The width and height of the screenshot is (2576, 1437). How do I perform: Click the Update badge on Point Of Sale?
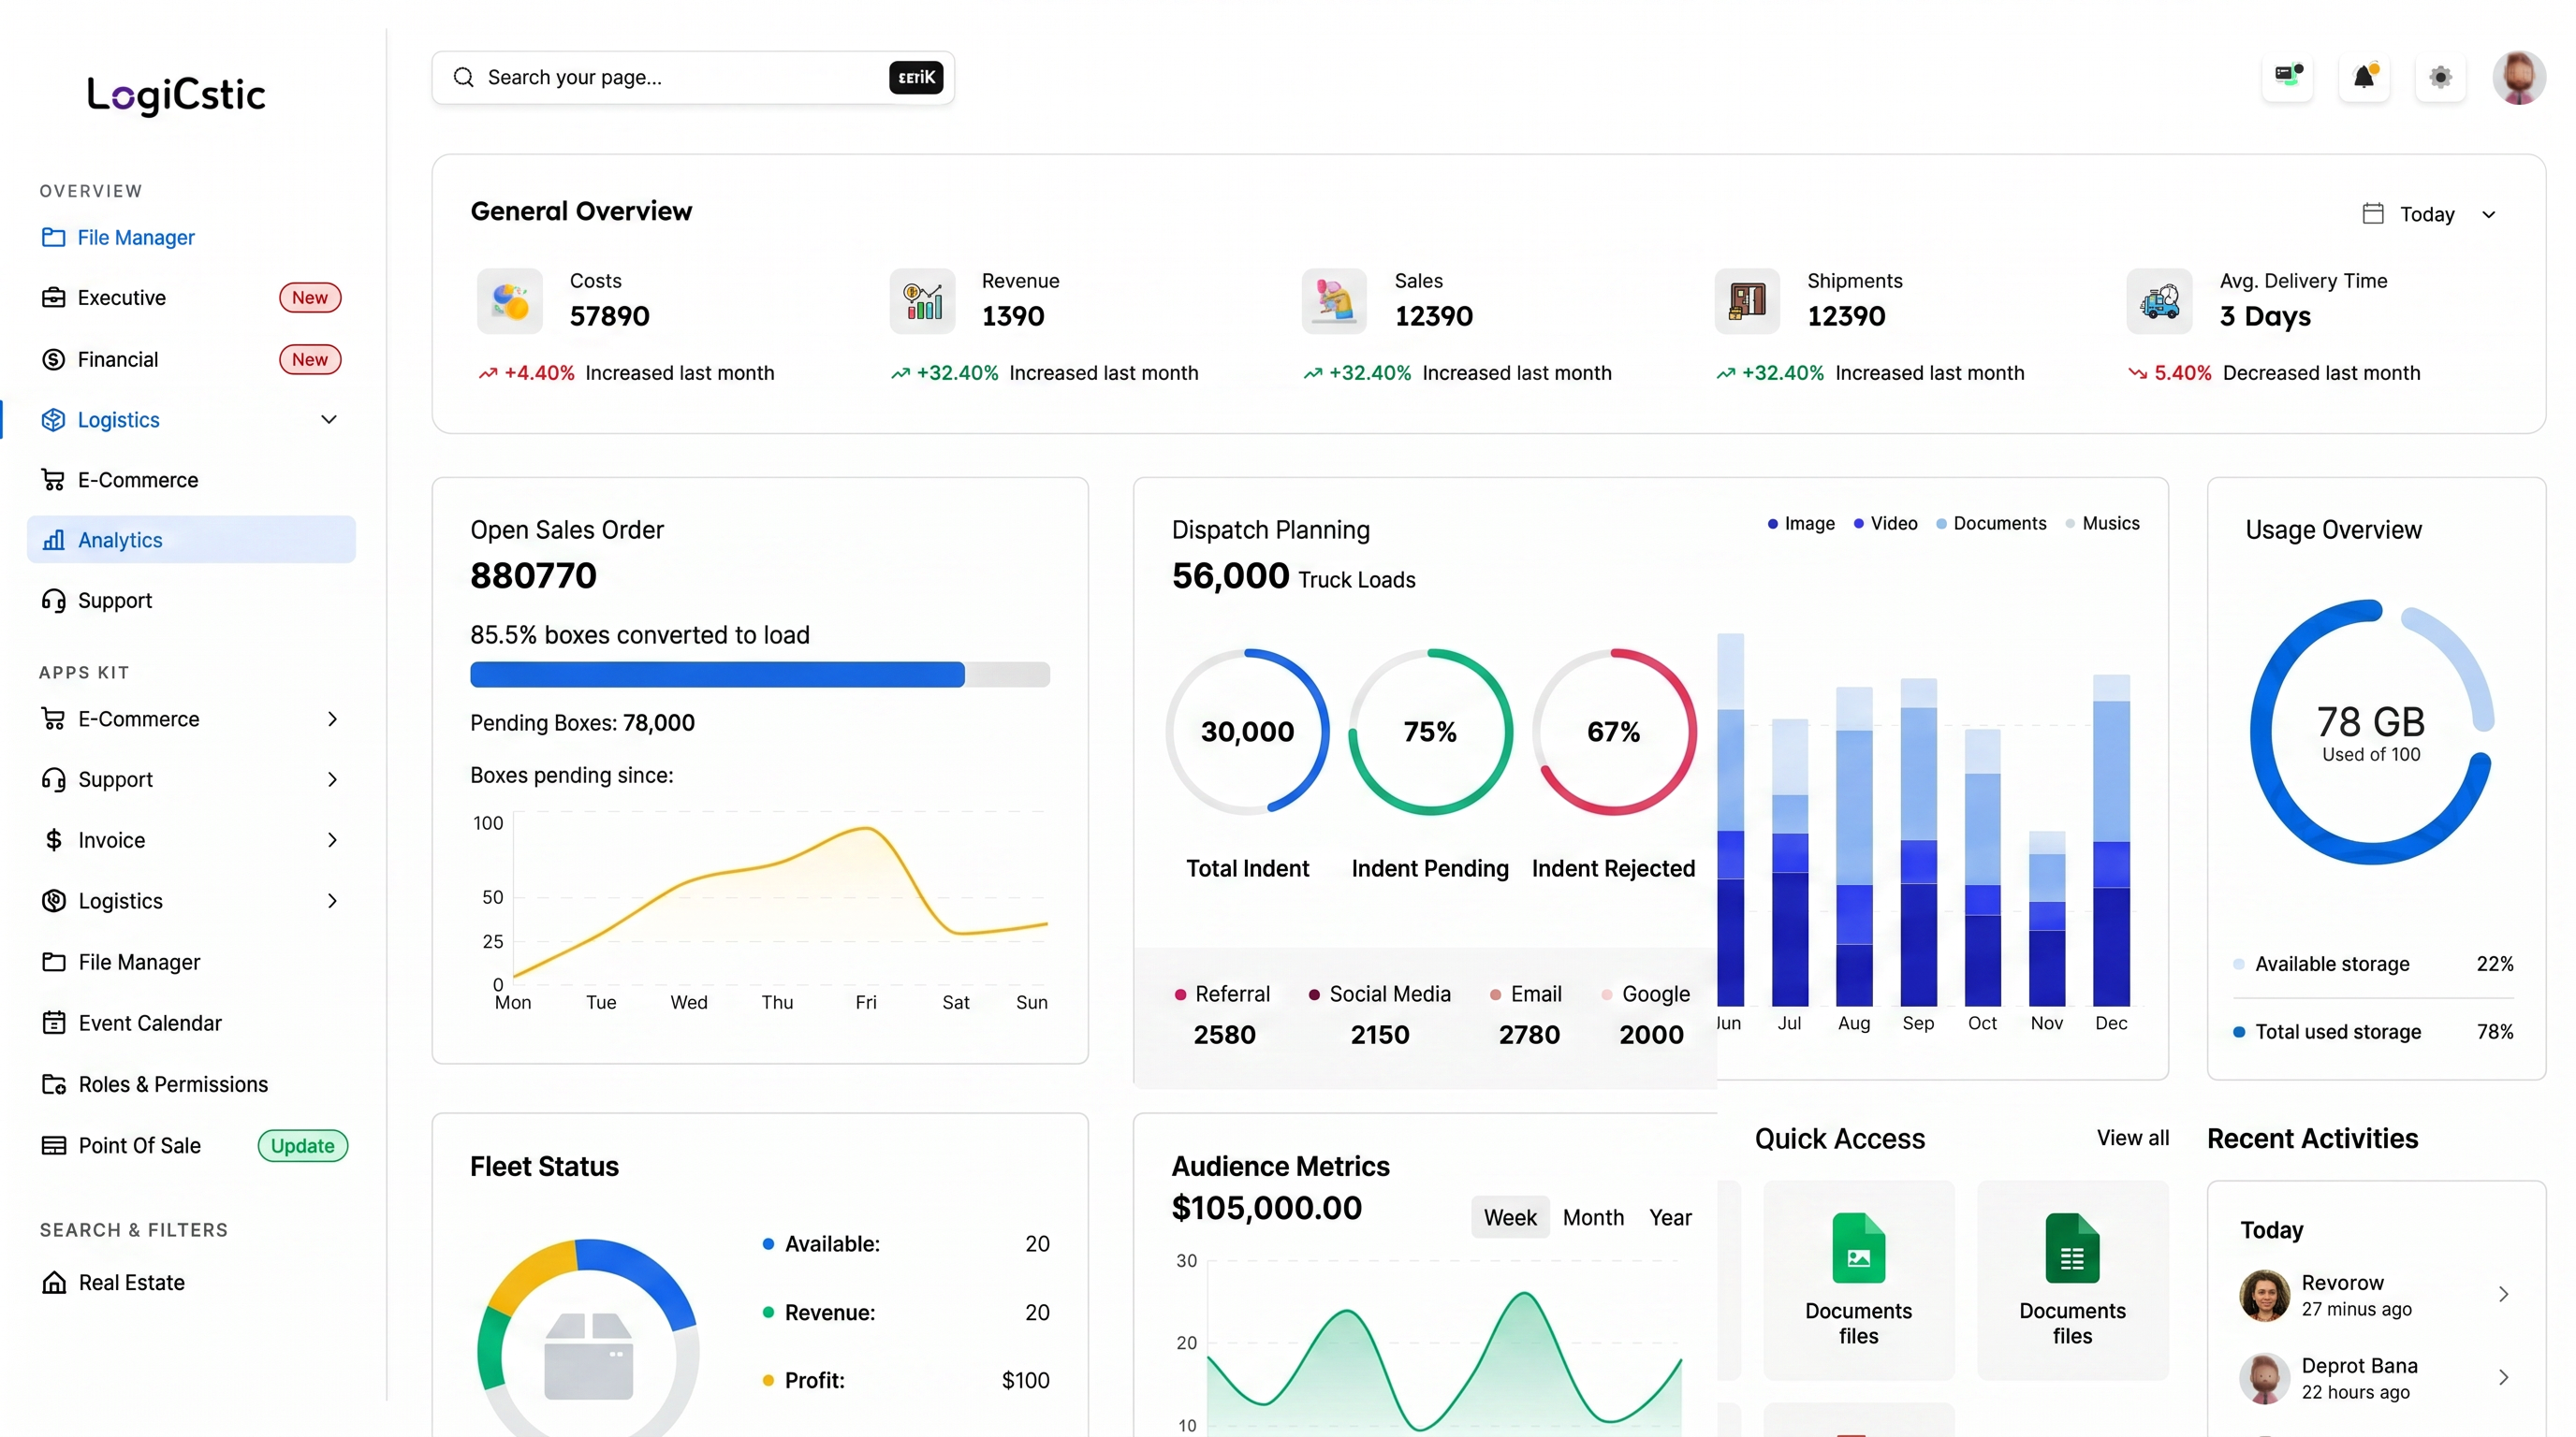303,1145
